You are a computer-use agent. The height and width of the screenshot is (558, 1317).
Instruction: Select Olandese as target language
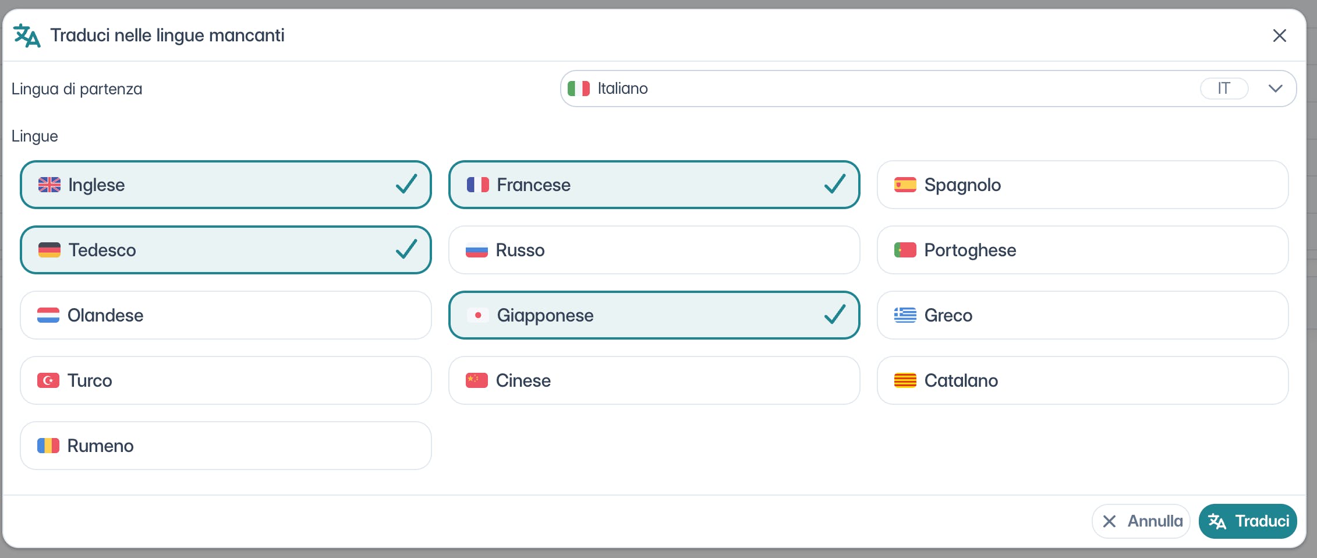click(x=225, y=315)
